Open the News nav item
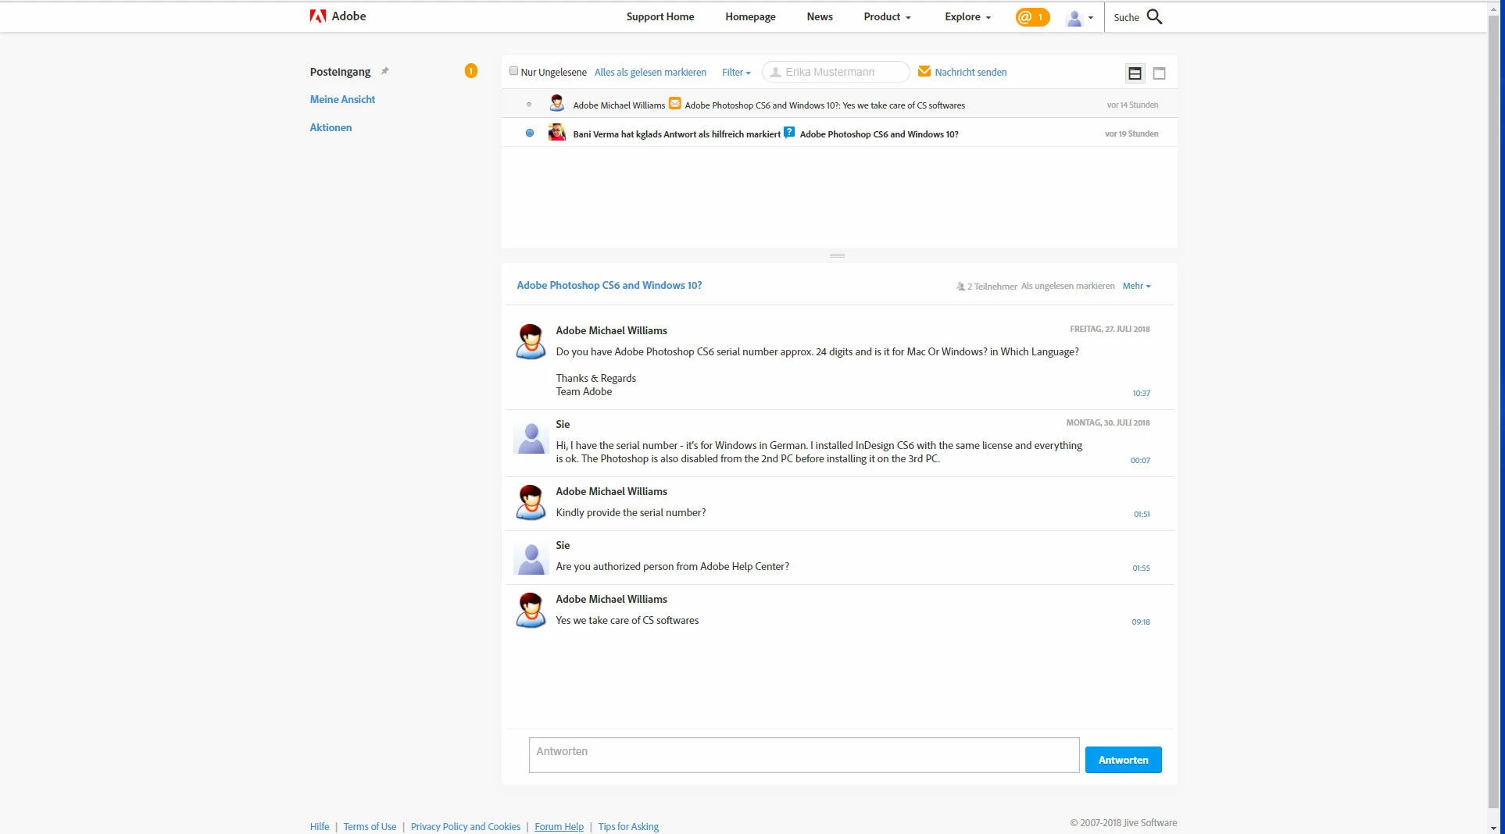The height and width of the screenshot is (834, 1505). (820, 17)
